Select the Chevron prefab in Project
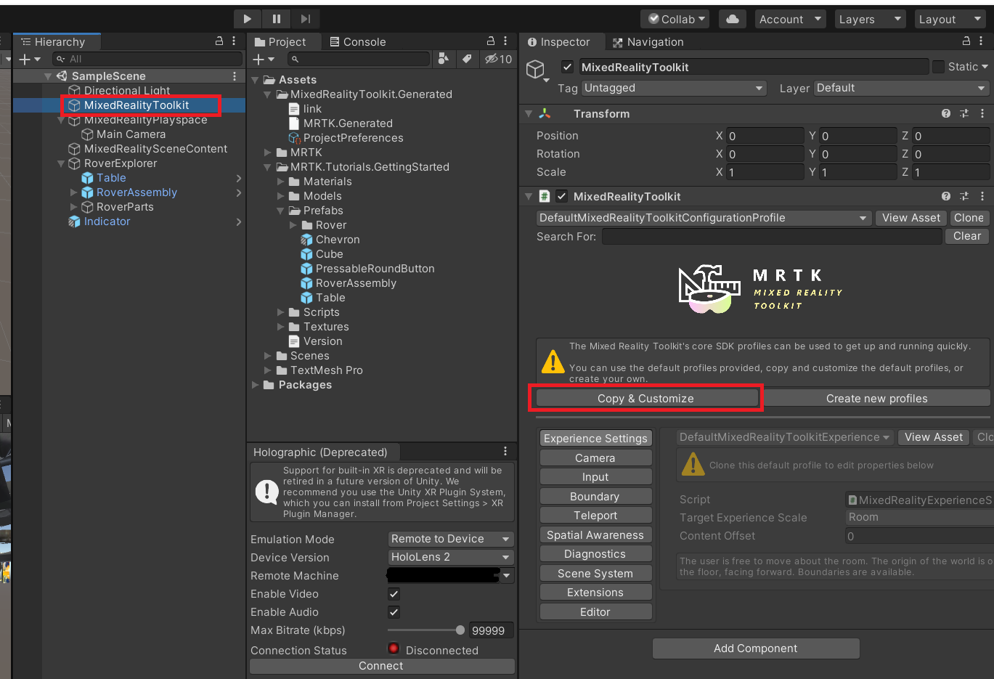This screenshot has width=994, height=679. click(337, 240)
